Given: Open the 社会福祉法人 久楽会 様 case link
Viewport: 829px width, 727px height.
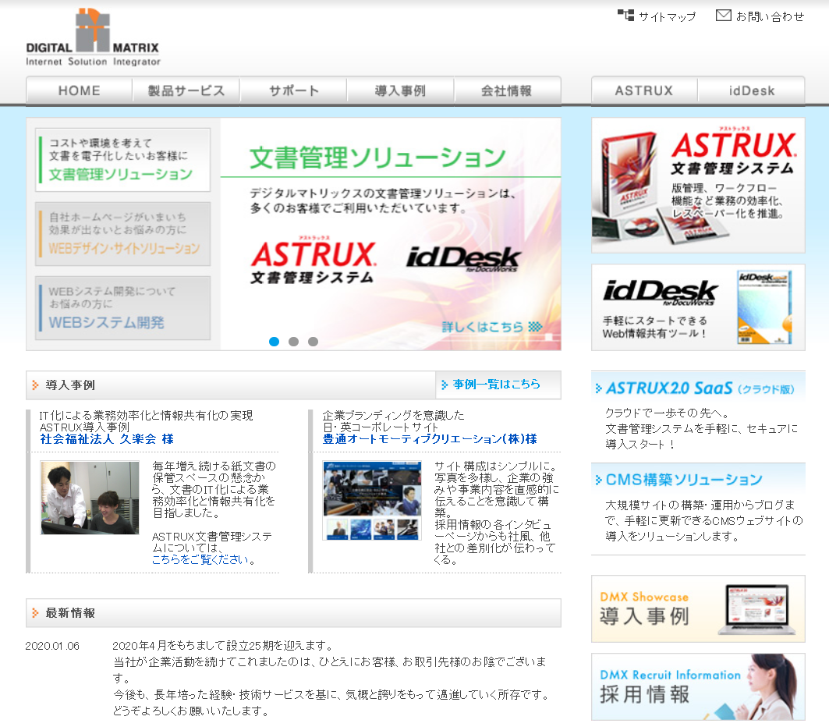Looking at the screenshot, I should pyautogui.click(x=107, y=439).
